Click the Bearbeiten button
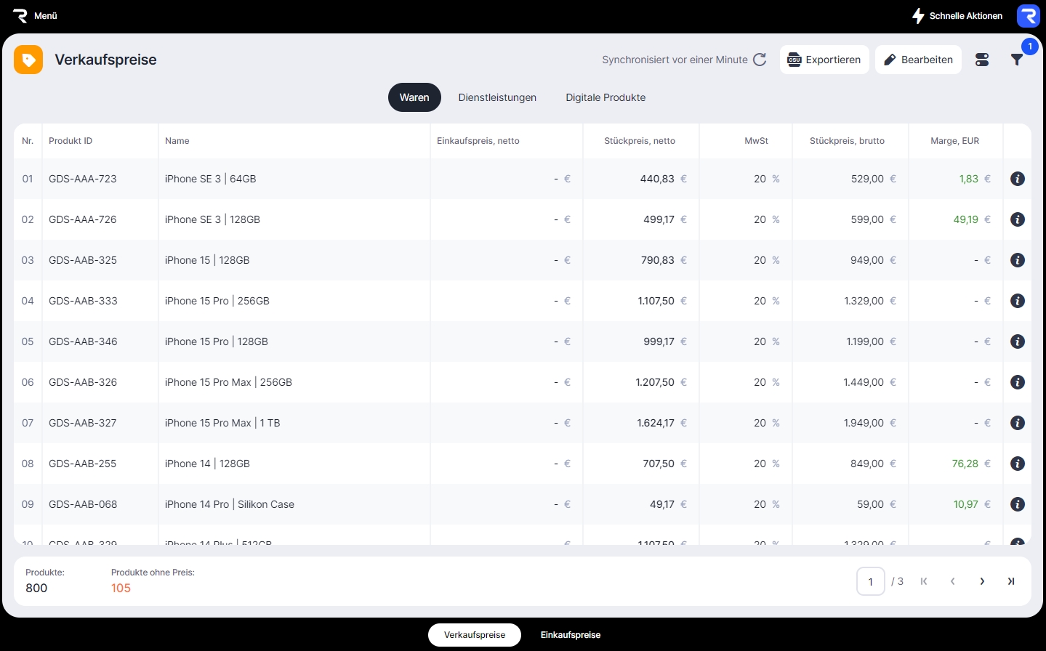 918,60
